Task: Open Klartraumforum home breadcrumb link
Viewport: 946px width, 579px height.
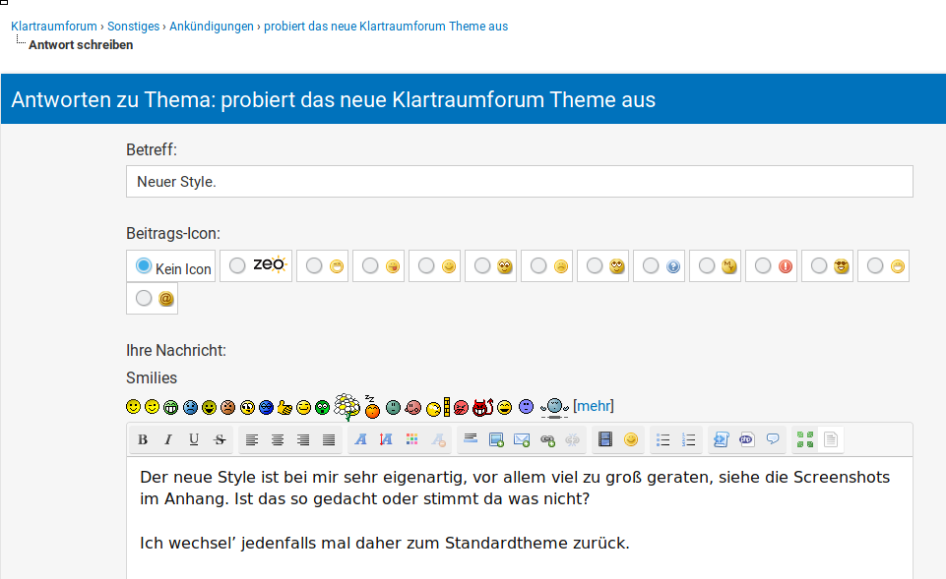Action: [53, 27]
